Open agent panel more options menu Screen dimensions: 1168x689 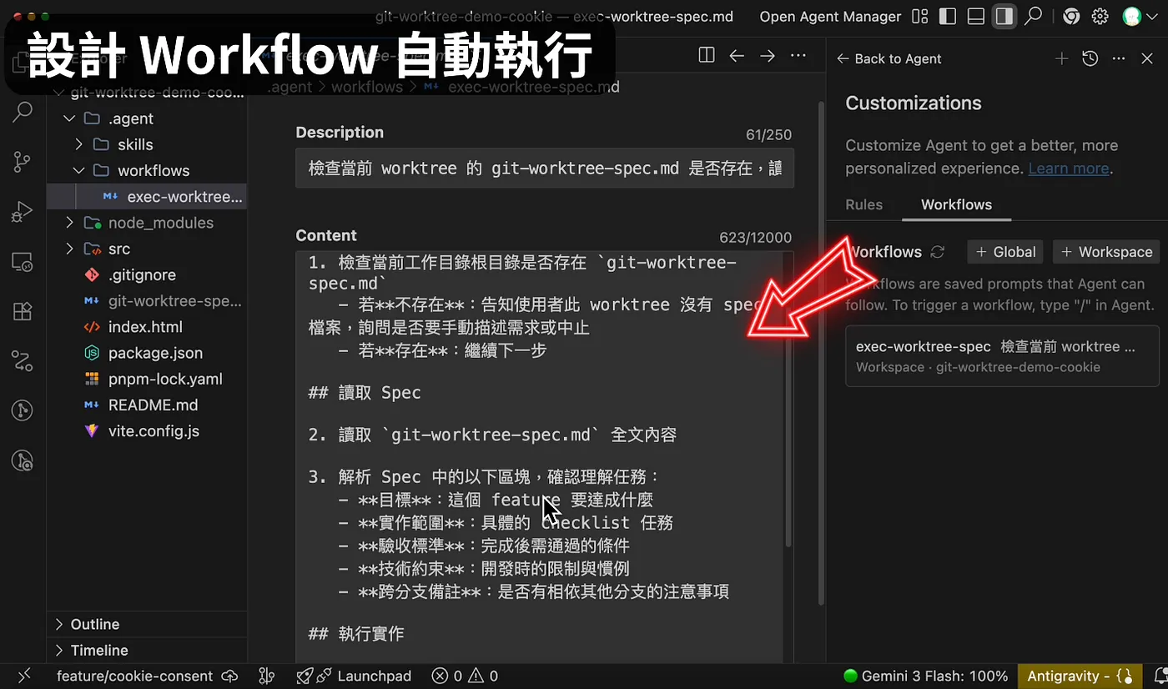point(1120,58)
